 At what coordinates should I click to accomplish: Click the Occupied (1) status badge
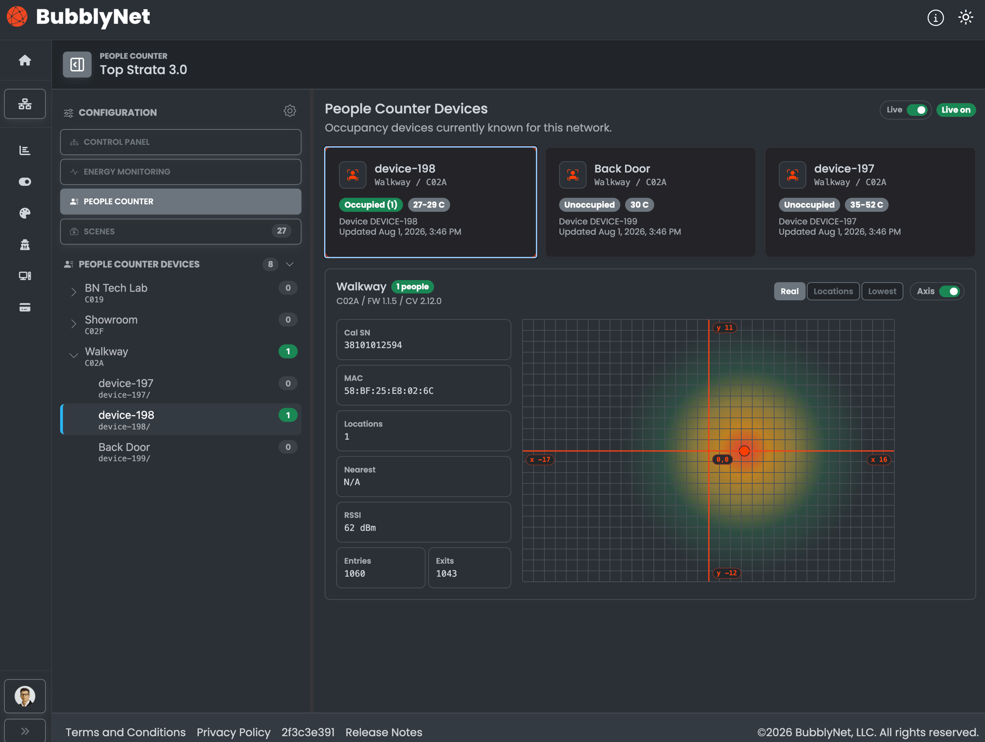(371, 205)
